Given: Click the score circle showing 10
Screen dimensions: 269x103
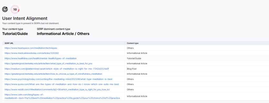Looking at the screenshot, I should [15, 9].
